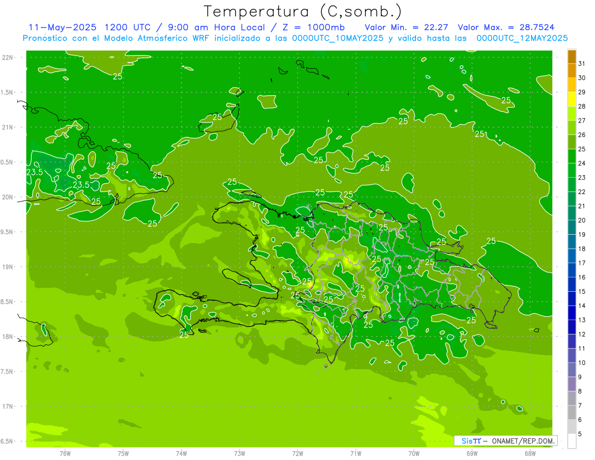Click the "20" label on the color scale
This screenshot has height=460, width=595.
582,220
